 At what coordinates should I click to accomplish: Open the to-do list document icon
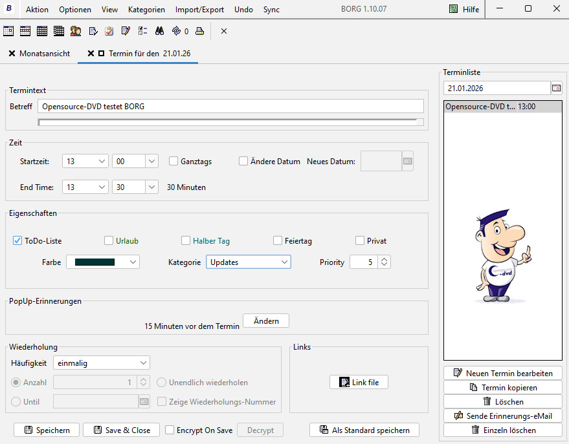tap(93, 31)
